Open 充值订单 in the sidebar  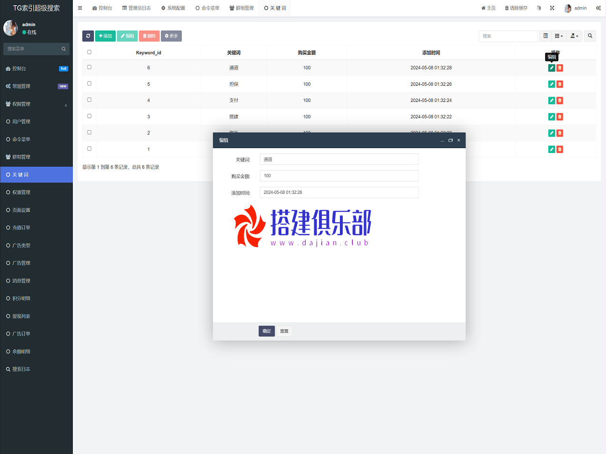[x=36, y=228]
